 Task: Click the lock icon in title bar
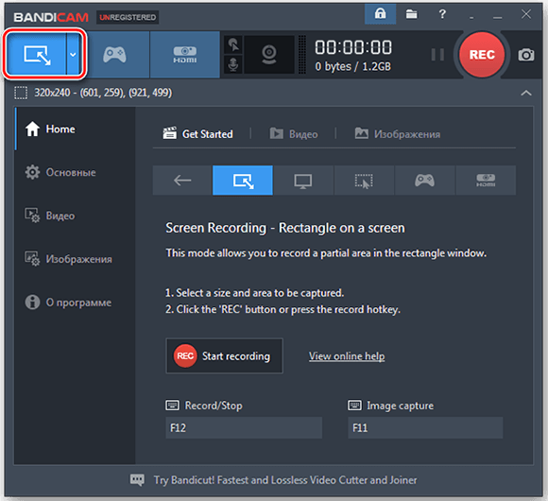(x=380, y=14)
